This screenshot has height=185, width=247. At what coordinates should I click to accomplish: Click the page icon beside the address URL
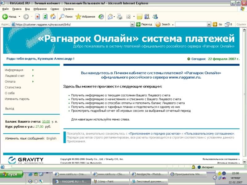[x=14, y=24]
